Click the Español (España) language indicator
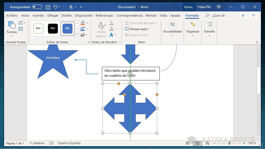 click(69, 143)
